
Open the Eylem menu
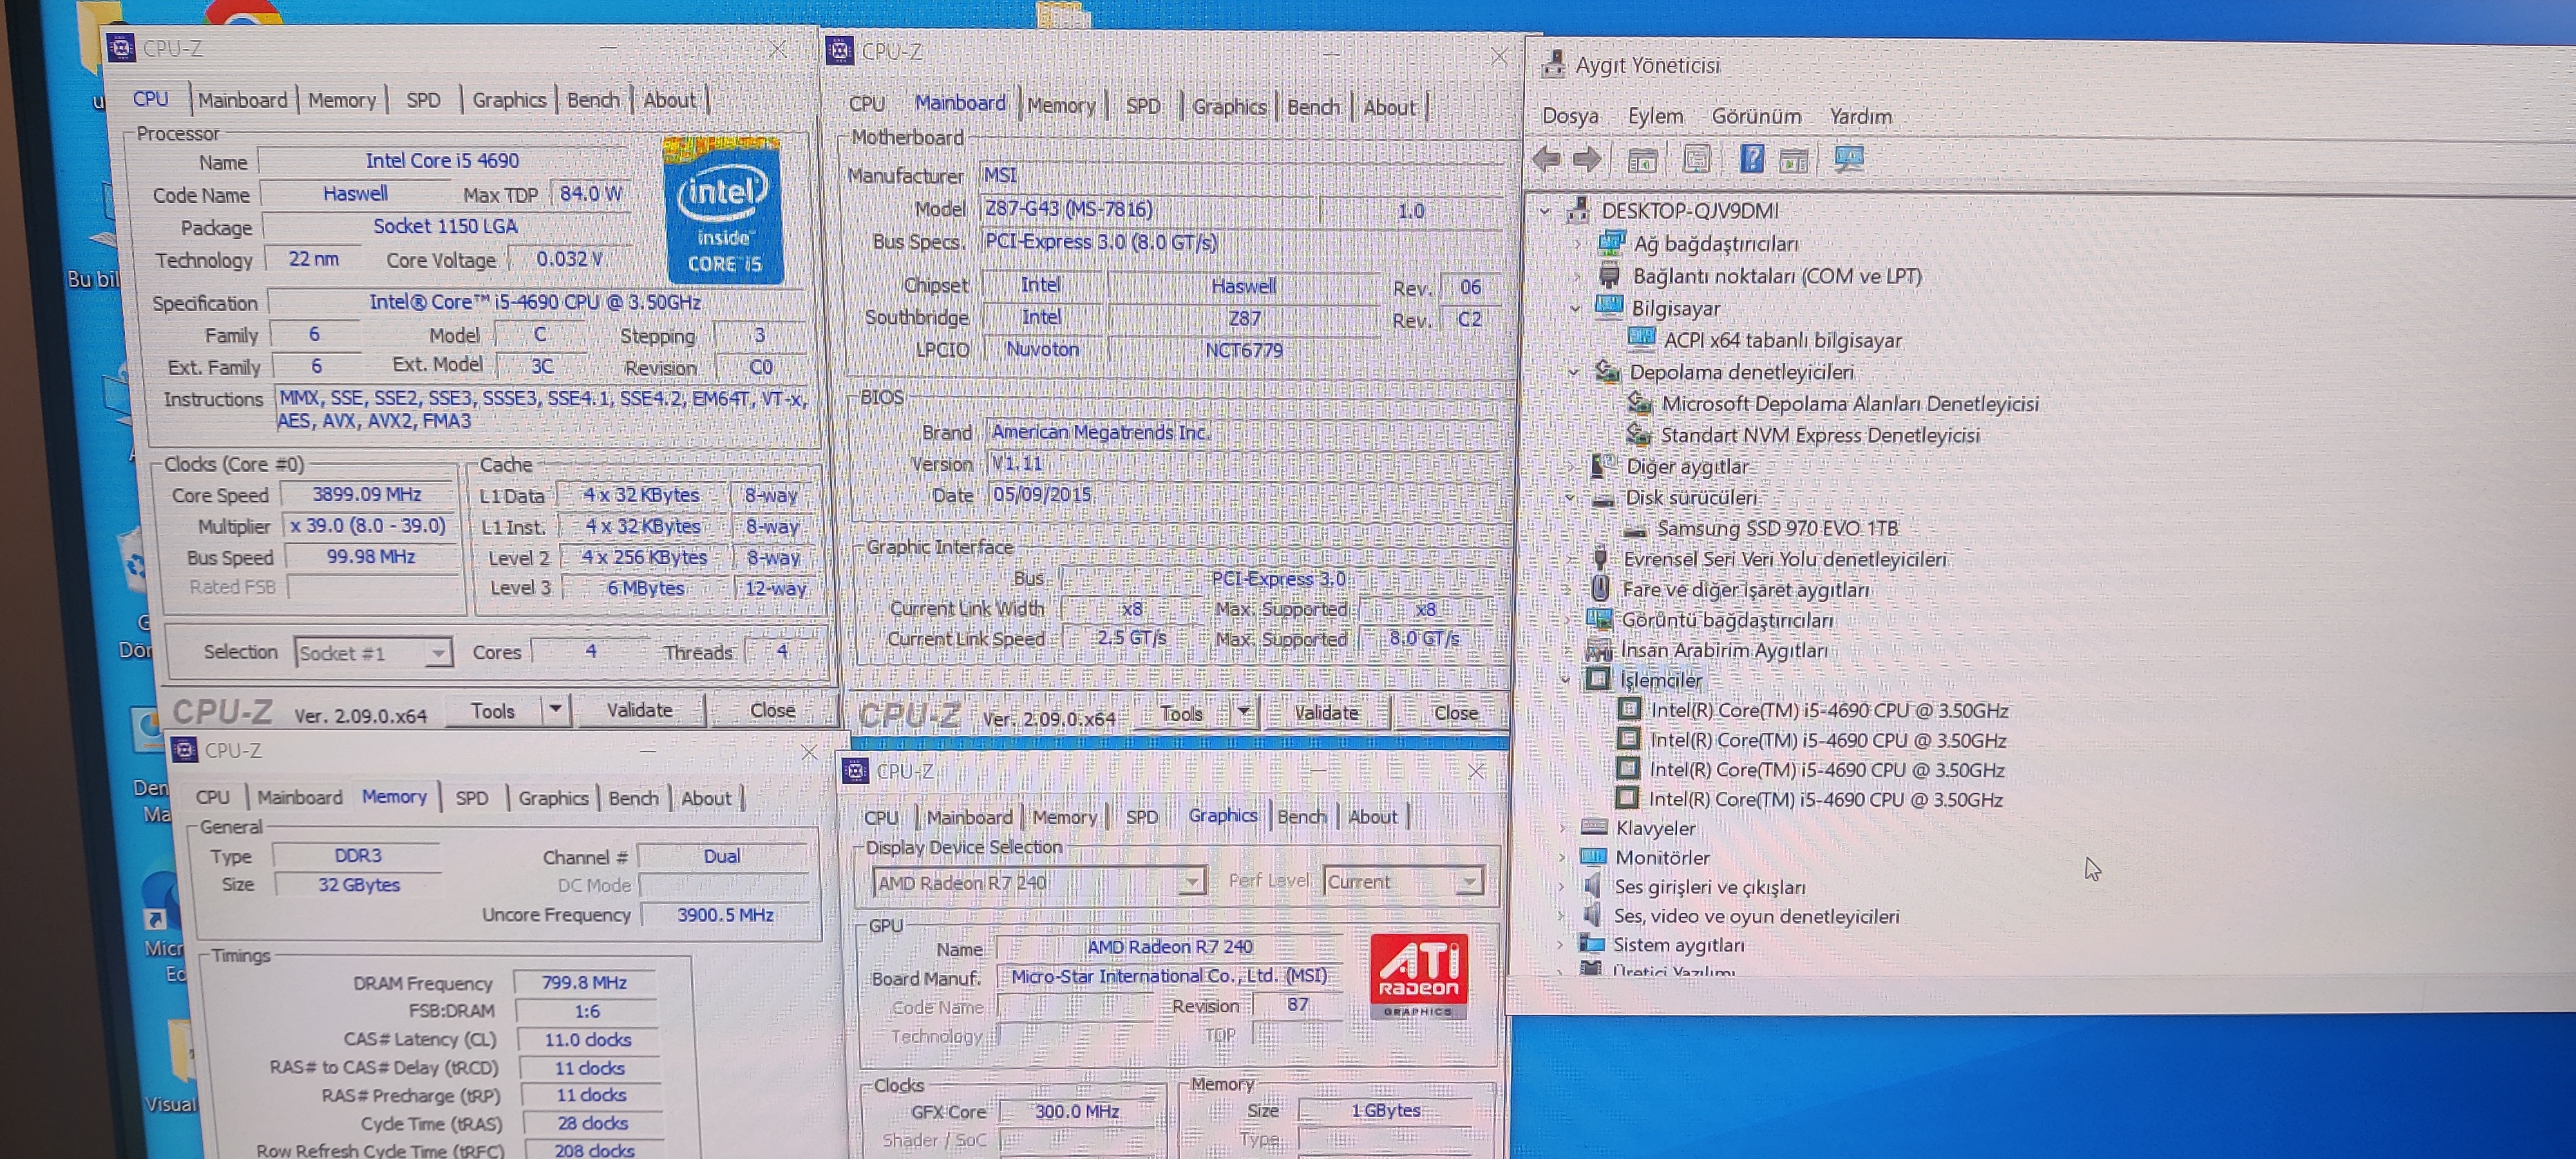(x=1655, y=116)
